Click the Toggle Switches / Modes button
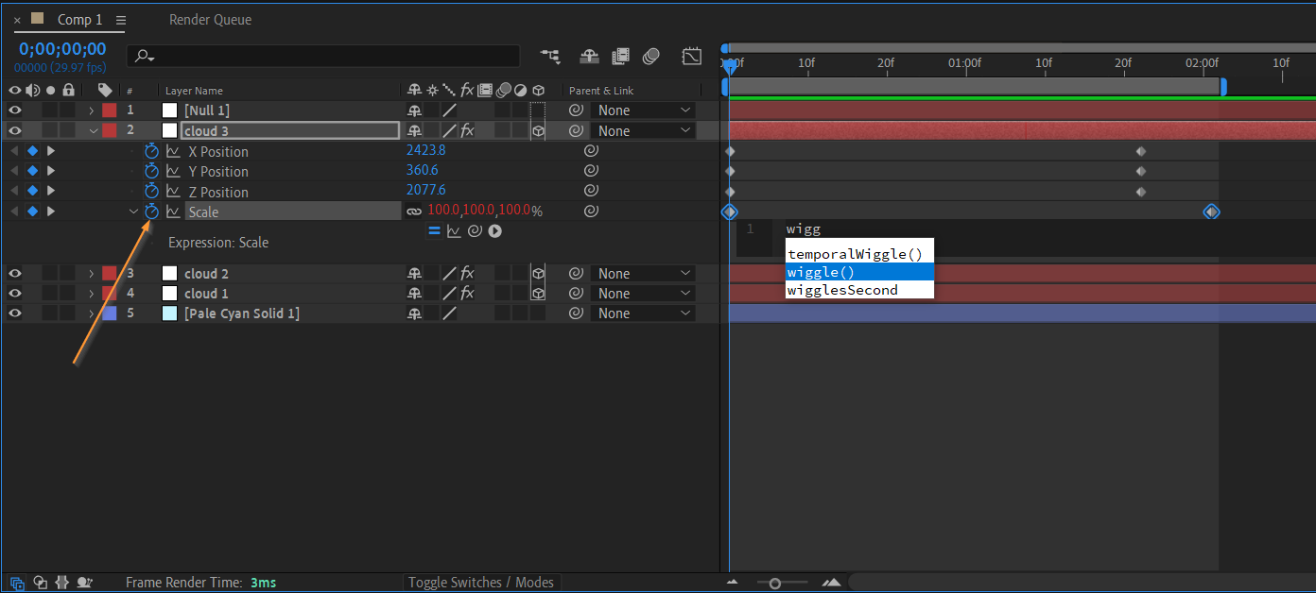The image size is (1316, 593). (x=481, y=583)
